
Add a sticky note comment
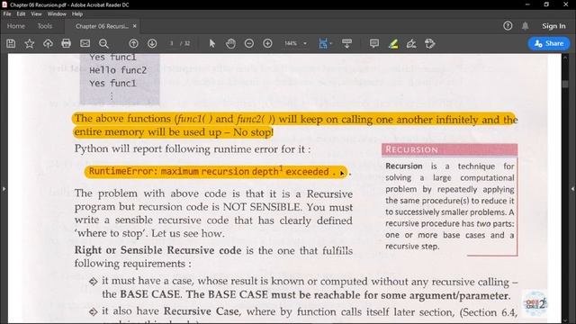(x=374, y=43)
